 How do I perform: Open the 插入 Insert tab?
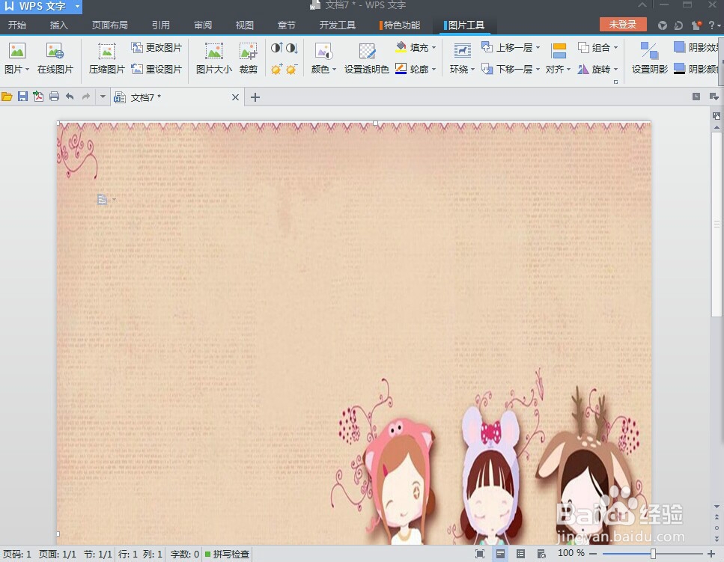point(58,25)
